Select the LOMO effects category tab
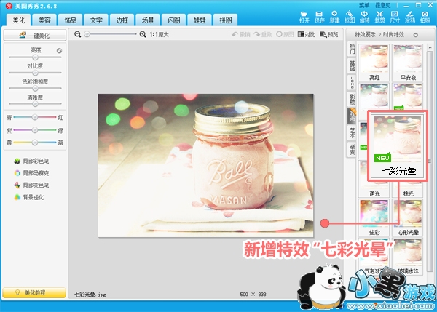This screenshot has width=437, height=312. point(352,82)
